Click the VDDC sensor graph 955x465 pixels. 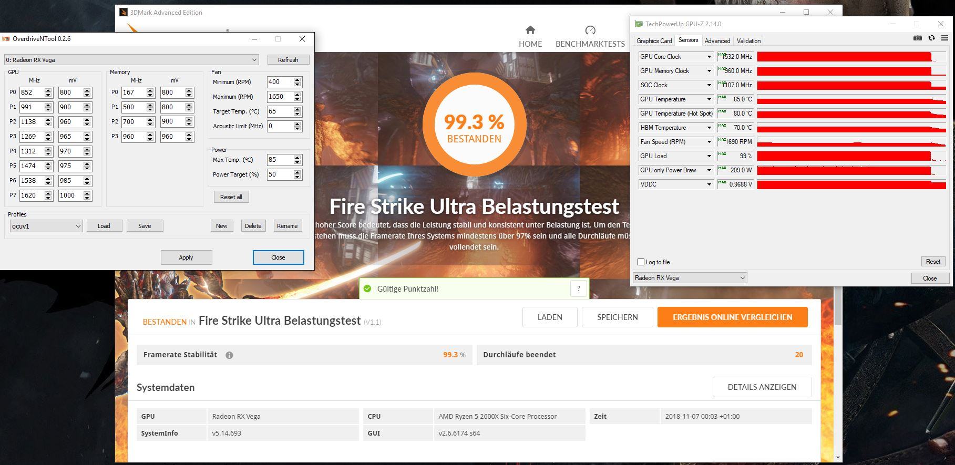851,184
